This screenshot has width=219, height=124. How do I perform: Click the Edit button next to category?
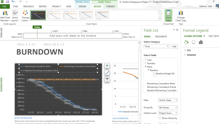tap(174, 46)
